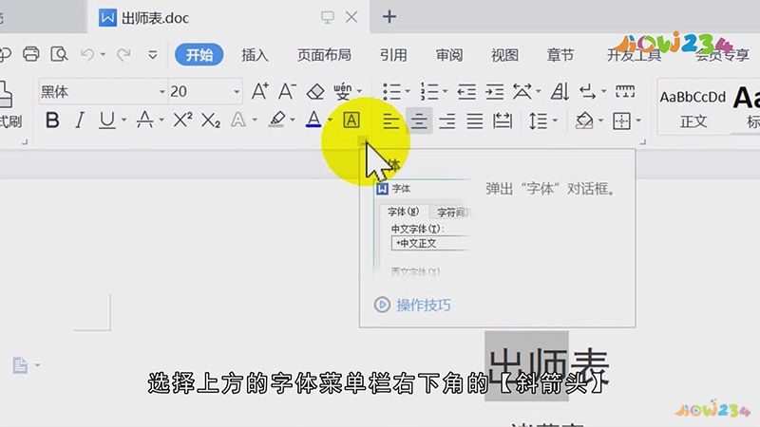Click the selected title text 出师表
The height and width of the screenshot is (427, 760).
click(x=547, y=366)
